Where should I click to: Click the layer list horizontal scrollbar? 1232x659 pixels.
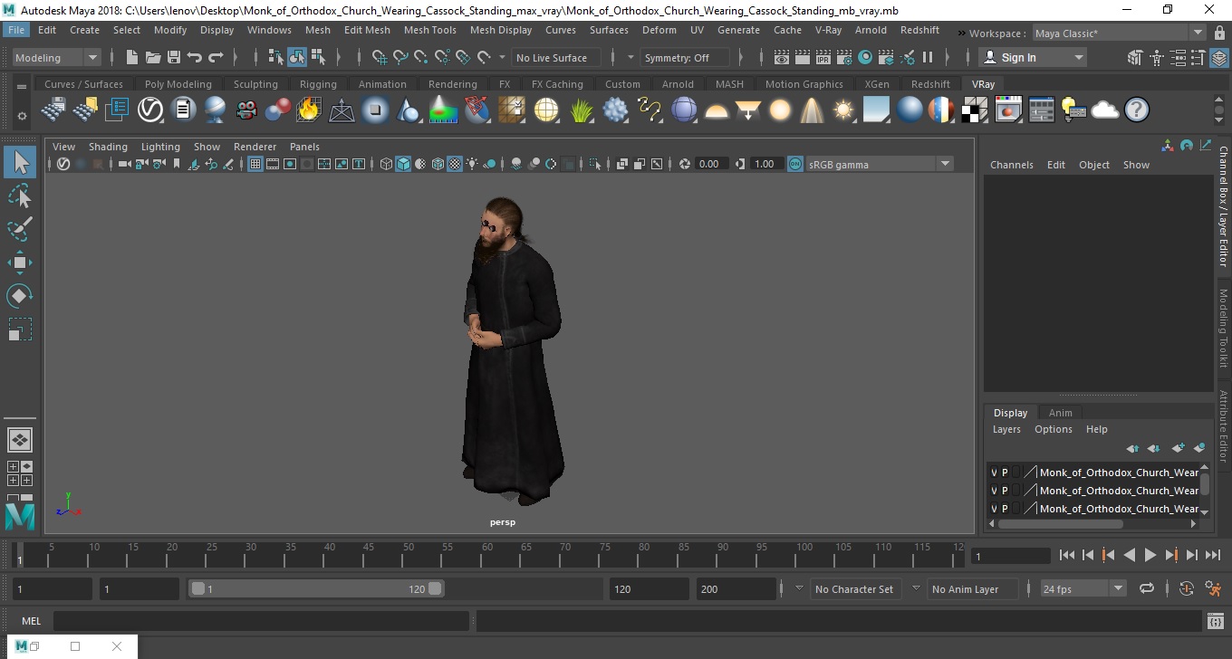pos(1060,523)
